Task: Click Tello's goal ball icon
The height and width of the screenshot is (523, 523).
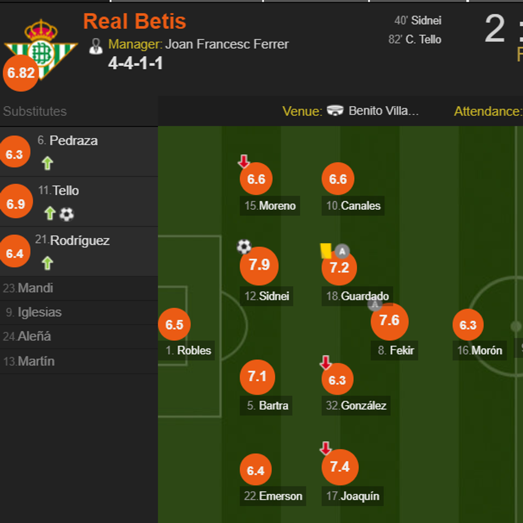Action: (x=67, y=214)
